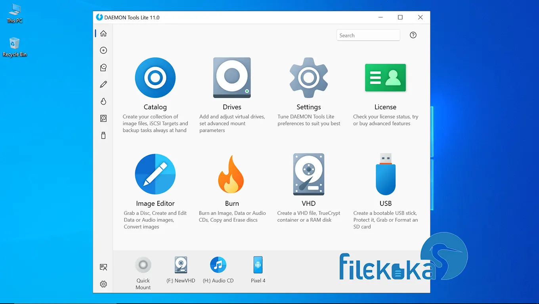Click the Quick Mount disc icon

(143, 265)
